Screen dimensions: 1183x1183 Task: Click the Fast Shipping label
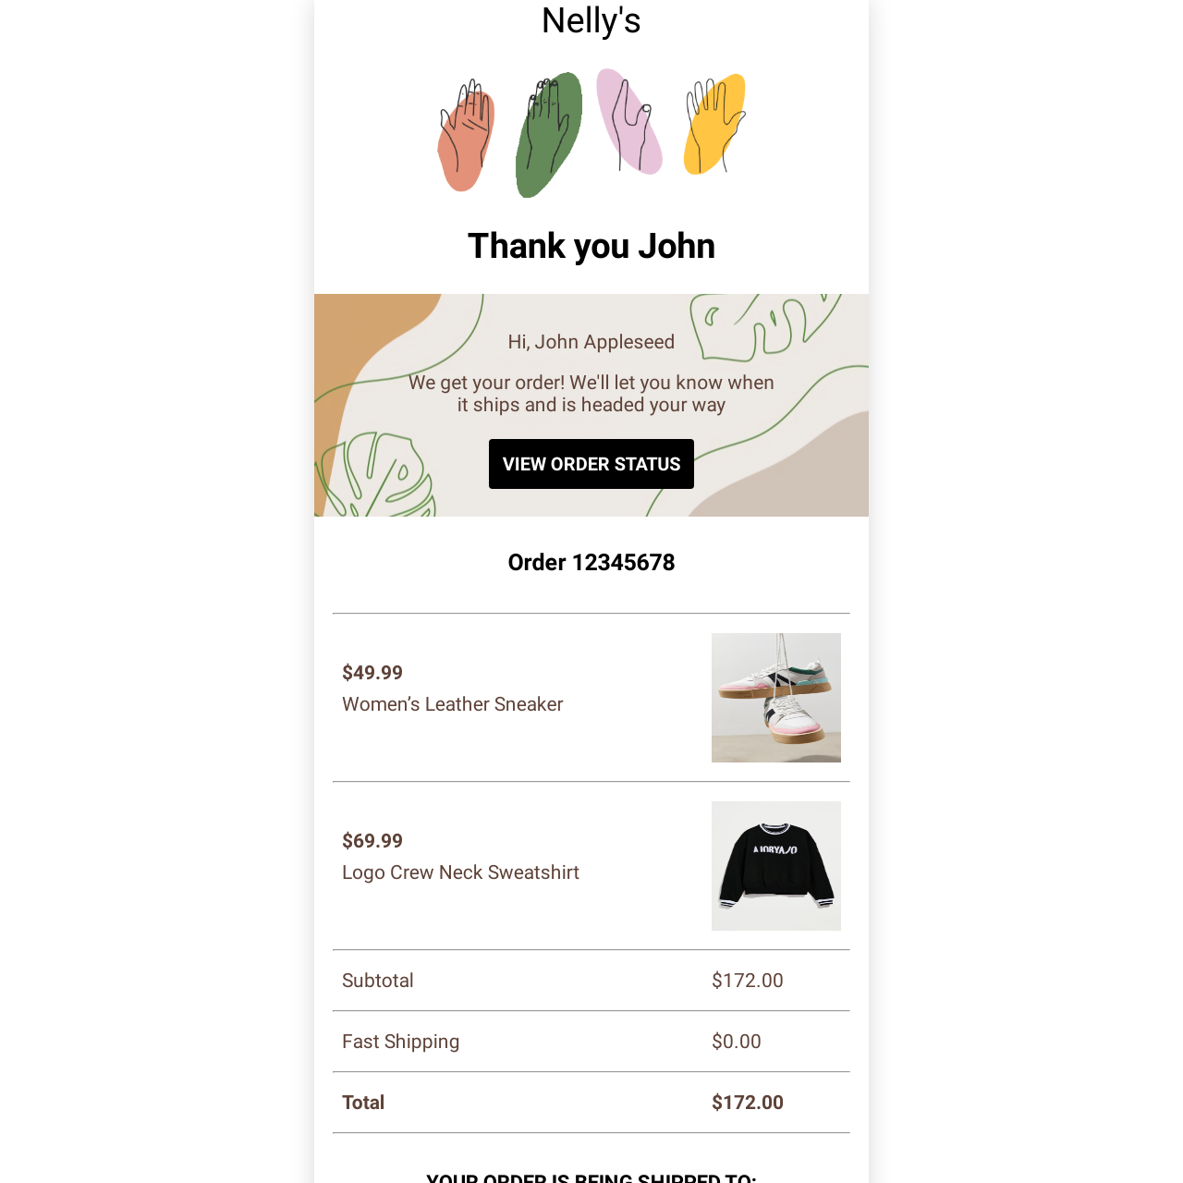pyautogui.click(x=400, y=1042)
